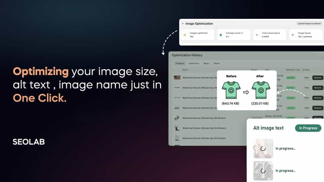The height and width of the screenshot is (182, 324).
Task: Select the (843.74 KB) size text
Action: tap(230, 103)
